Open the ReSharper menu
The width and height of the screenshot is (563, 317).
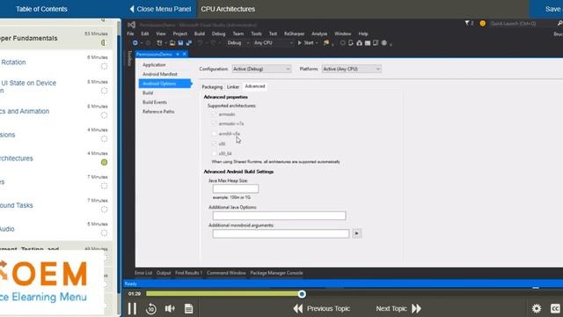[x=294, y=33]
